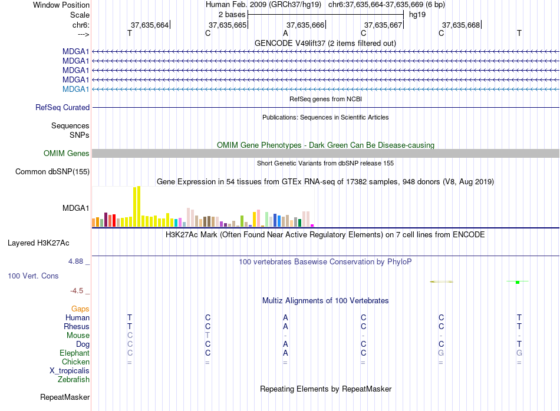560x411 pixels.
Task: Click the magenta bar ending the GTEx chart
Action: click(x=312, y=226)
